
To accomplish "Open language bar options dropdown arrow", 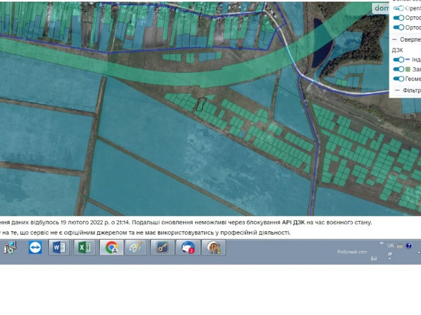I will pos(390,259).
